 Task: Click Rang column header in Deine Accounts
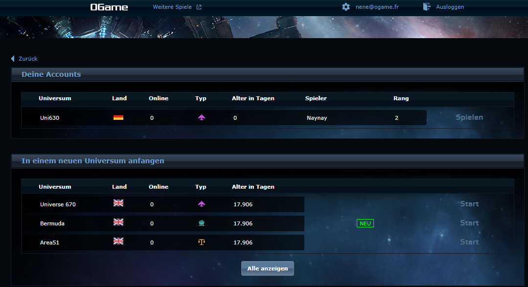tap(401, 98)
